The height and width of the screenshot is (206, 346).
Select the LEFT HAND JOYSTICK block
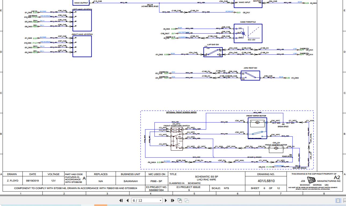(82, 21)
